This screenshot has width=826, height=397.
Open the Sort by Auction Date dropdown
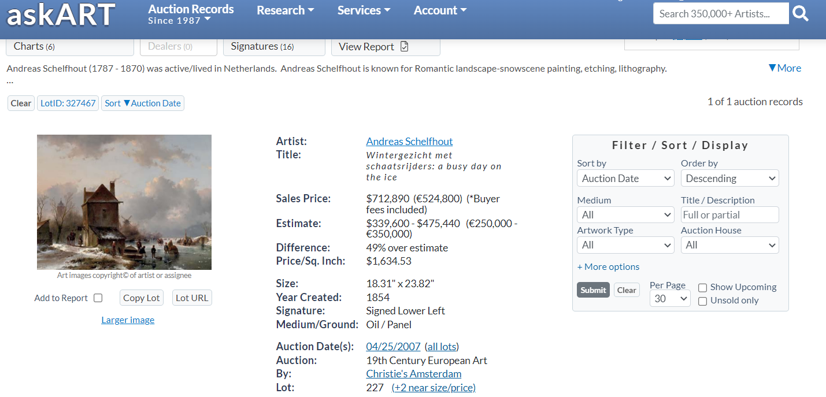(625, 179)
